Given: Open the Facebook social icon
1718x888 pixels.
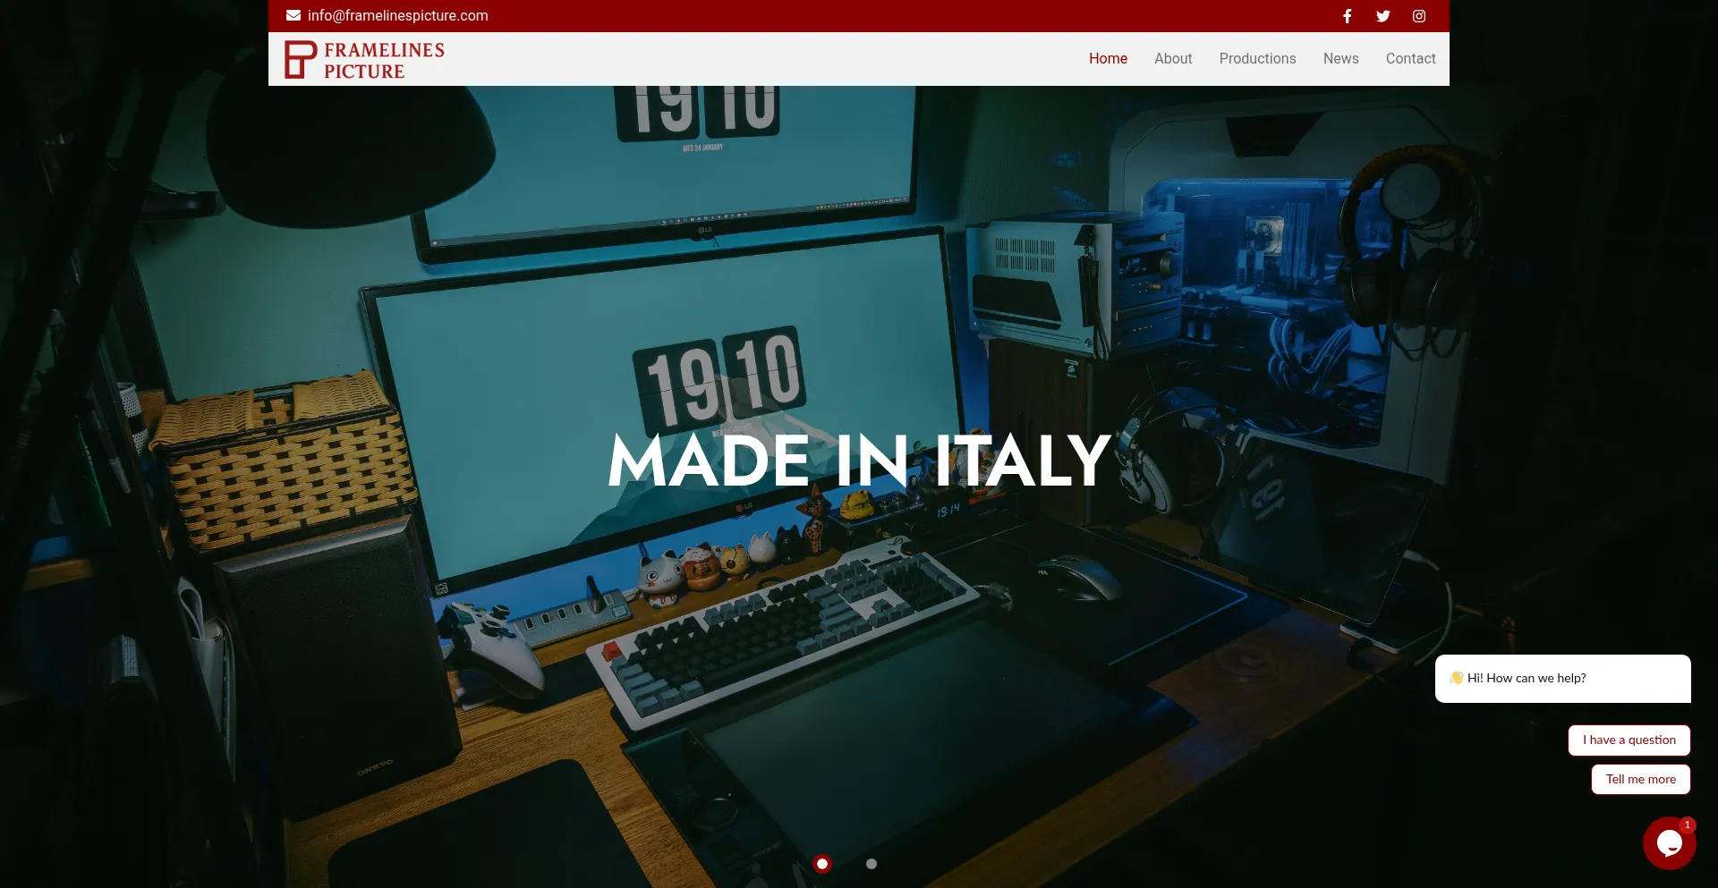Looking at the screenshot, I should 1347,16.
